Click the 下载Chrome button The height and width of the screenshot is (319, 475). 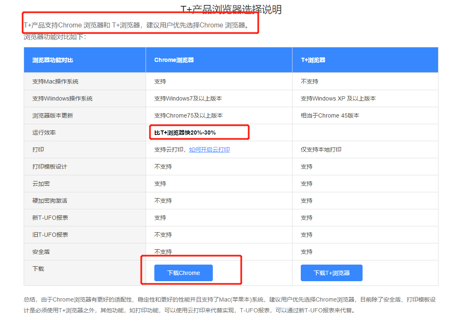coord(183,273)
